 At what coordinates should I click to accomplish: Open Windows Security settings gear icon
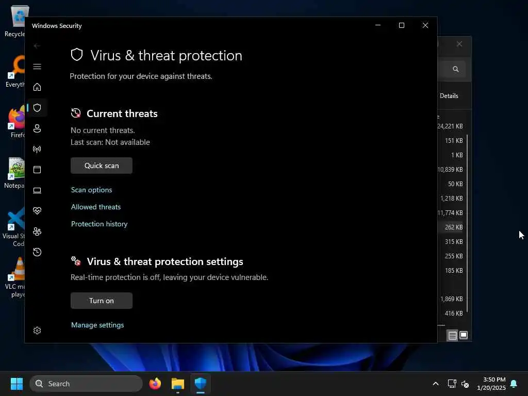[37, 331]
